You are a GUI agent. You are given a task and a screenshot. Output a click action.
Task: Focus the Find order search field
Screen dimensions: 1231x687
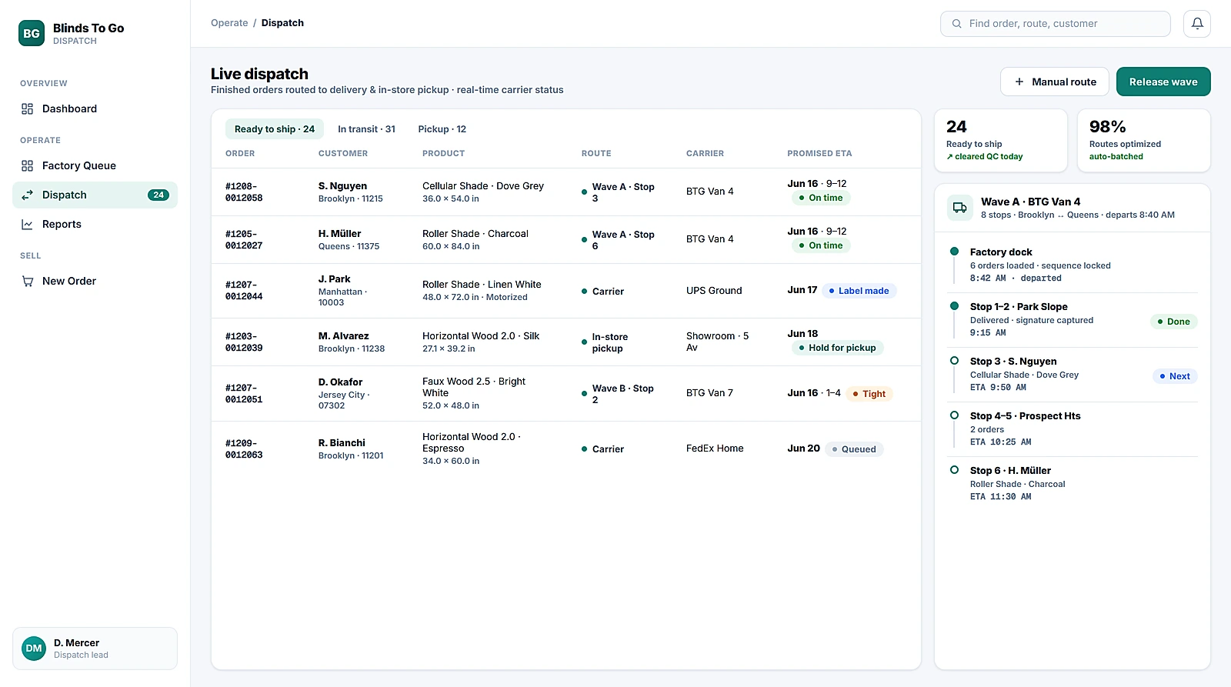(x=1056, y=24)
